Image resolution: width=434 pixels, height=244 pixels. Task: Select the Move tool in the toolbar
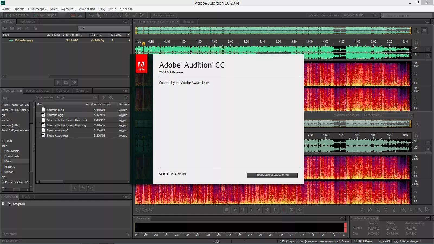[91, 15]
